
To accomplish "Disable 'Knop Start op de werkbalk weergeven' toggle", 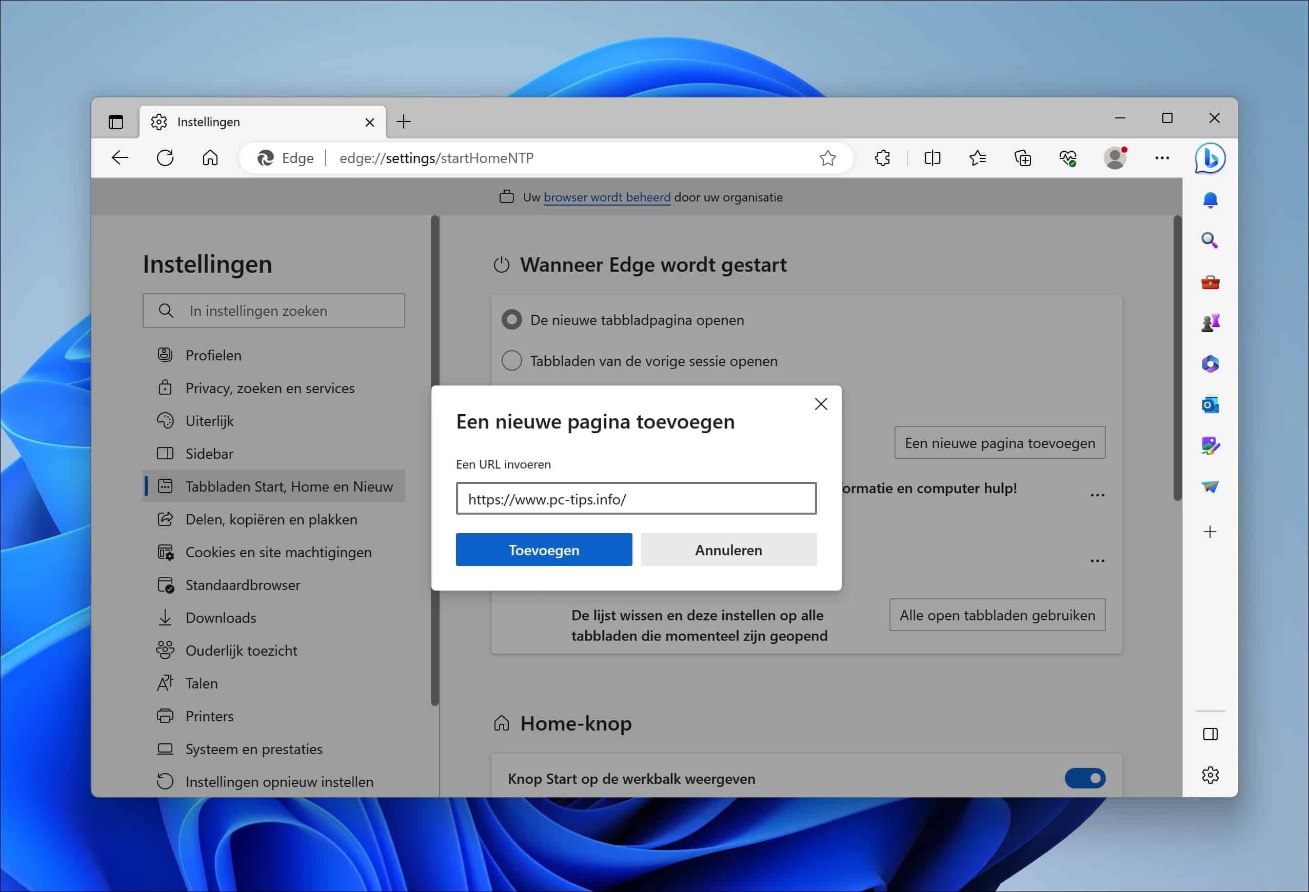I will pyautogui.click(x=1084, y=778).
